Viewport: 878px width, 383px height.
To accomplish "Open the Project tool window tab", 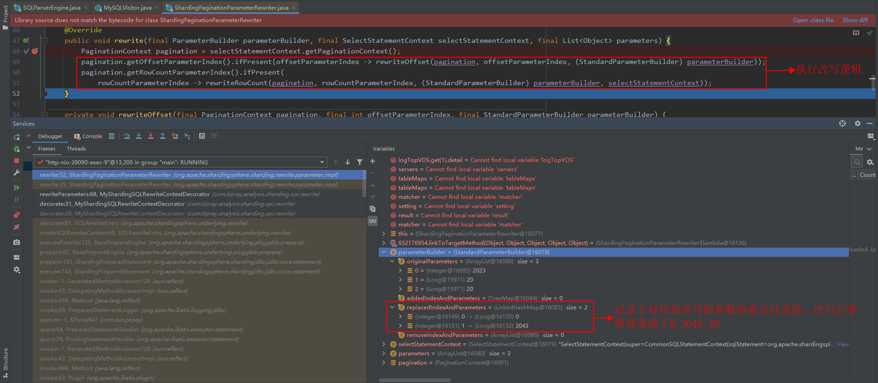I will tap(5, 17).
